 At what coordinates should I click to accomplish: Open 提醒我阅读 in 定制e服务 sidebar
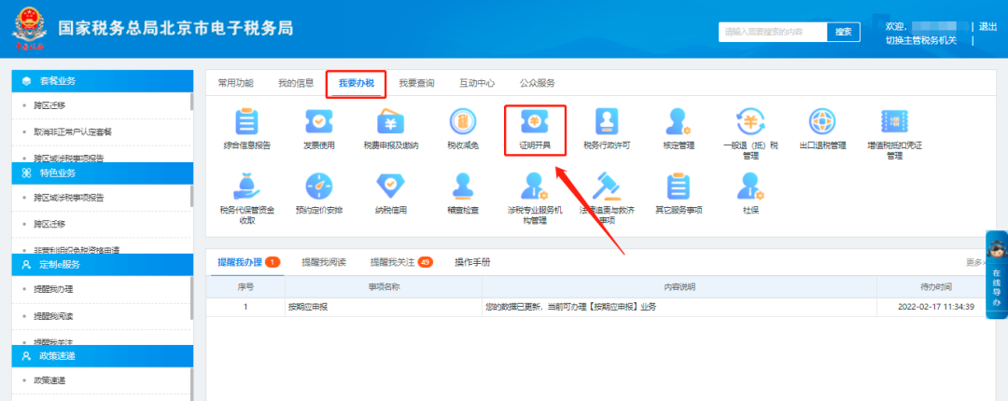(x=54, y=315)
